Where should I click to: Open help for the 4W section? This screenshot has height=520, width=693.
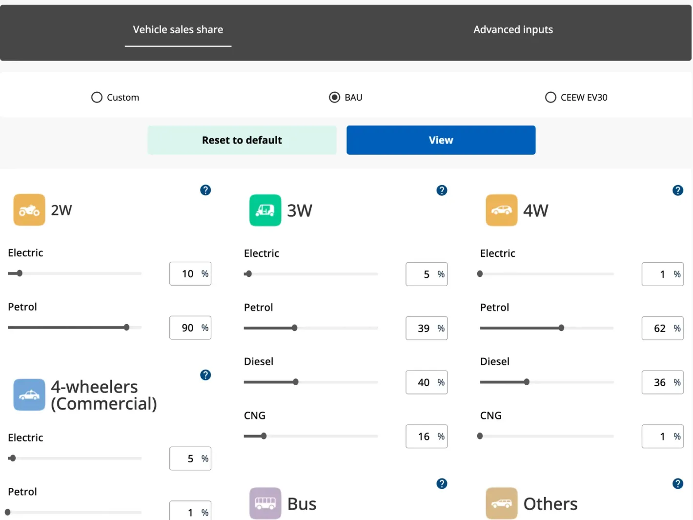click(678, 190)
